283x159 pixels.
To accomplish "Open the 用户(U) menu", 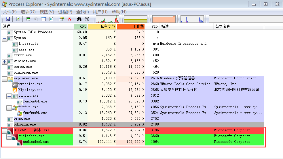I will click(x=100, y=12).
